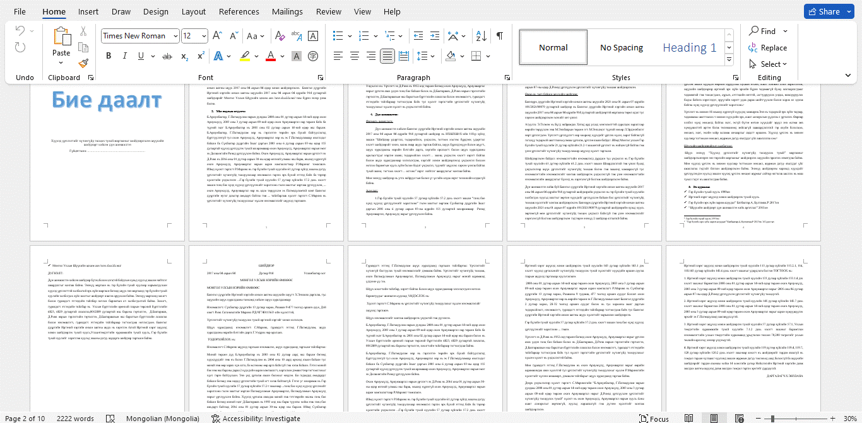Image resolution: width=862 pixels, height=423 pixels.
Task: Click the Focus mode button
Action: pos(654,419)
